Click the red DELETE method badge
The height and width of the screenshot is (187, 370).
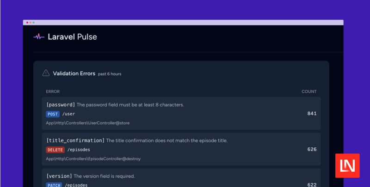click(55, 150)
